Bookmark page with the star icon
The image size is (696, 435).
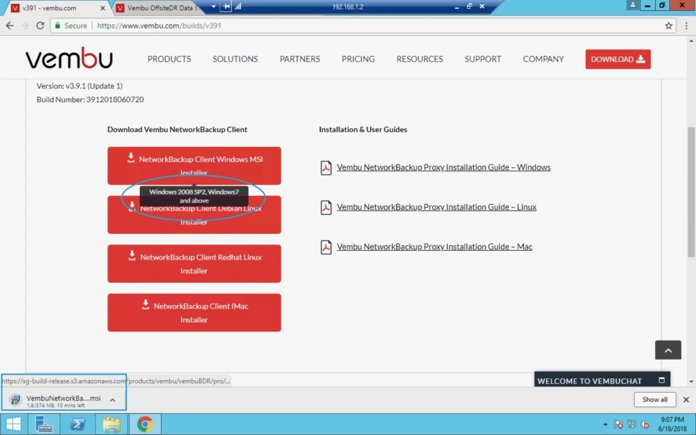pos(669,26)
